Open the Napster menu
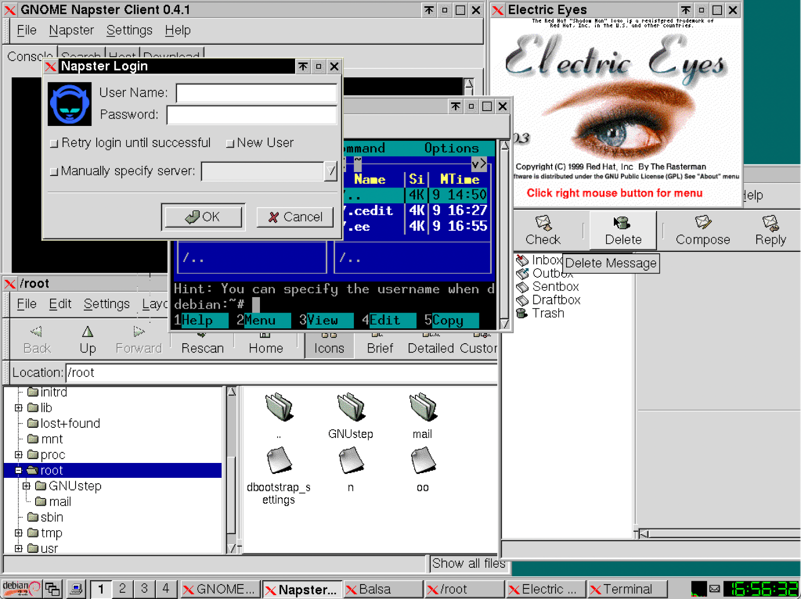Screen dimensions: 801x599 [71, 30]
